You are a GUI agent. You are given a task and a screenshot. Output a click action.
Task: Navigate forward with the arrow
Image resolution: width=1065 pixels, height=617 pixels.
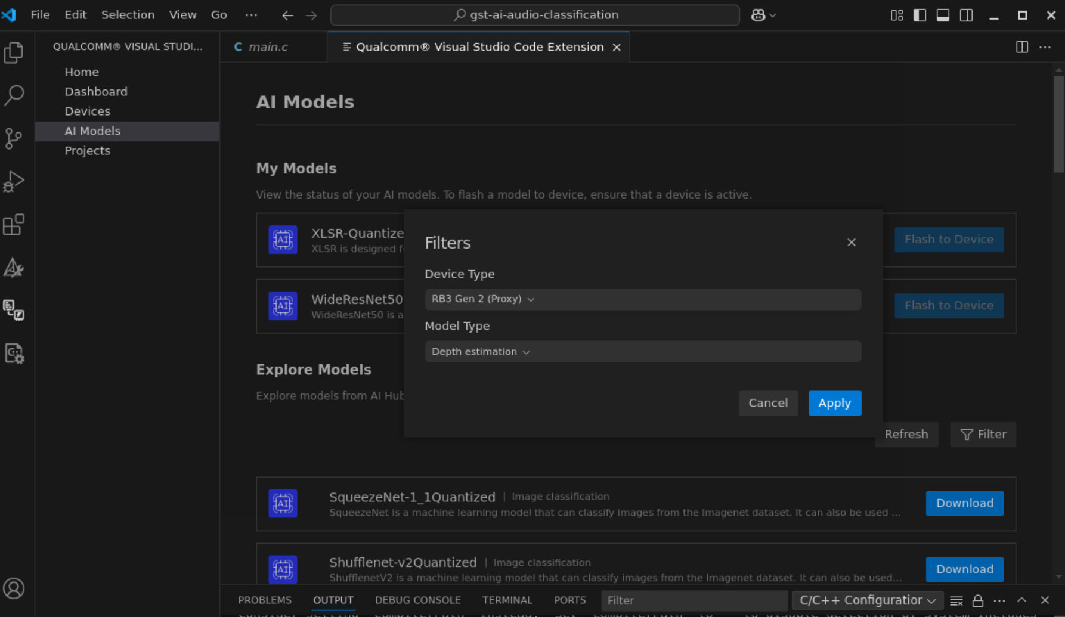point(311,15)
